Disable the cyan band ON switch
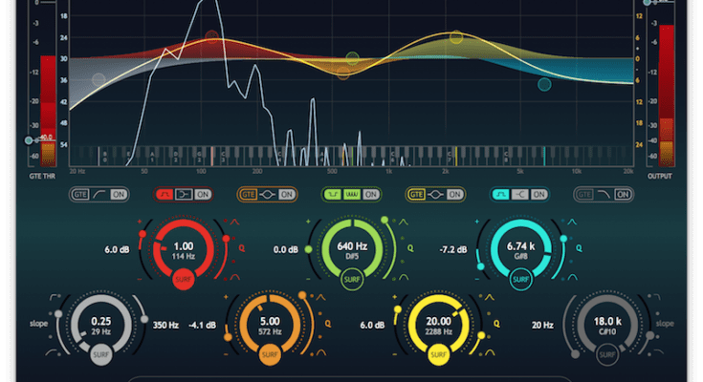 click(x=538, y=194)
